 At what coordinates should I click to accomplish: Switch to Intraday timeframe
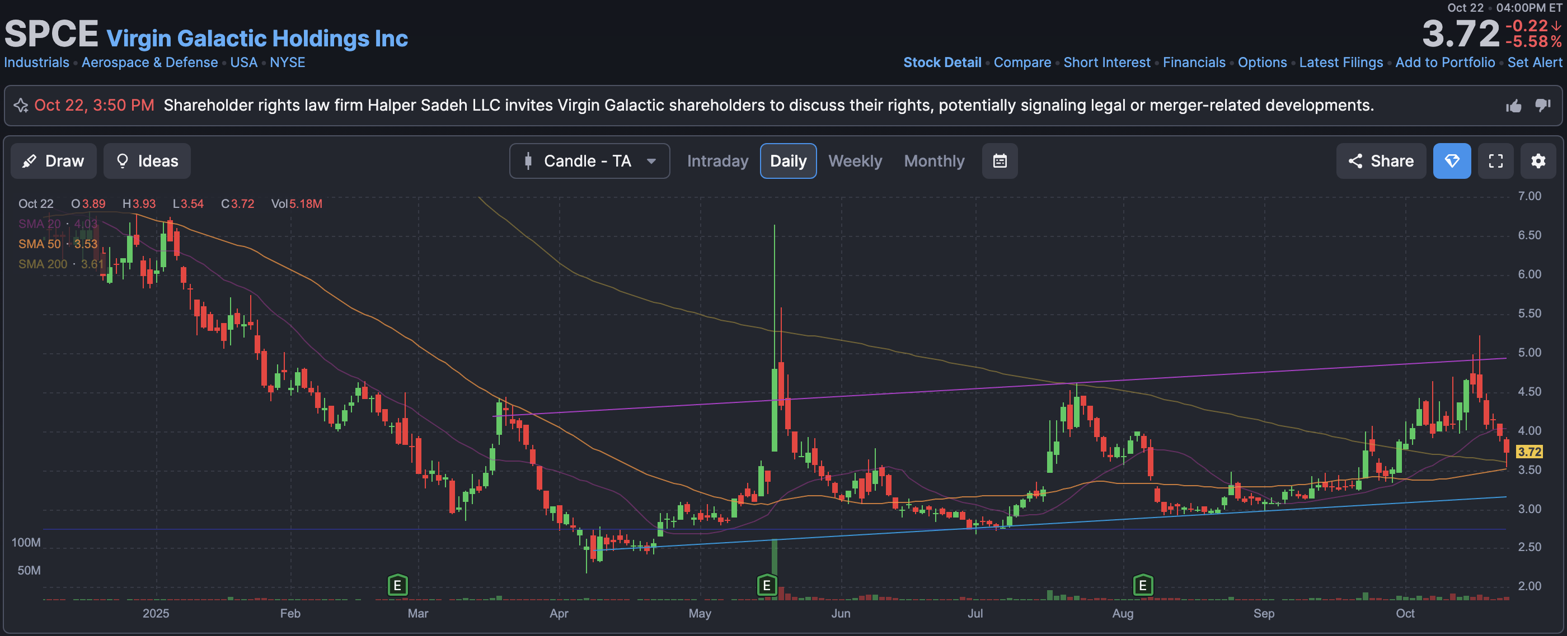click(x=717, y=161)
